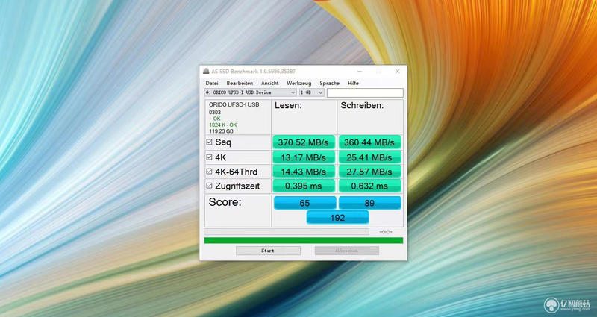Click the firmware version 0303 text

[215, 113]
